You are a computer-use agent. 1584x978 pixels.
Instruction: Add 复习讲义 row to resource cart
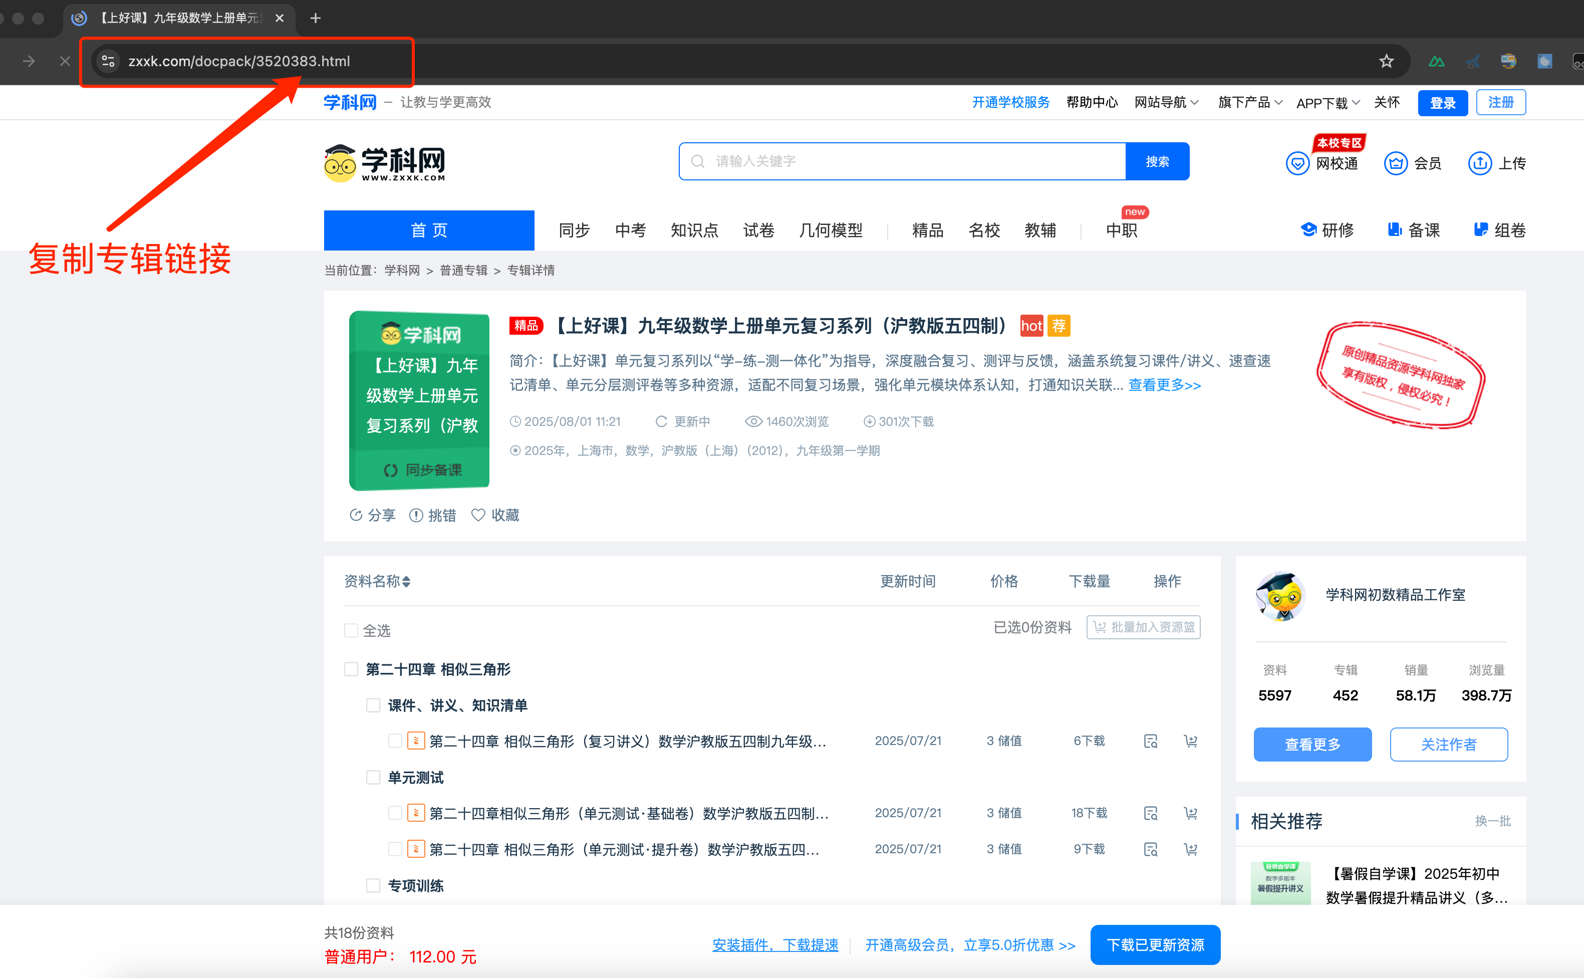click(1191, 741)
